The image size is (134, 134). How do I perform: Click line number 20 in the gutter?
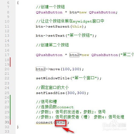click(7, 69)
